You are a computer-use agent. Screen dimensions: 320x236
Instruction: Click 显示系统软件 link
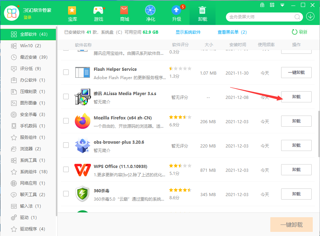[x=188, y=32]
